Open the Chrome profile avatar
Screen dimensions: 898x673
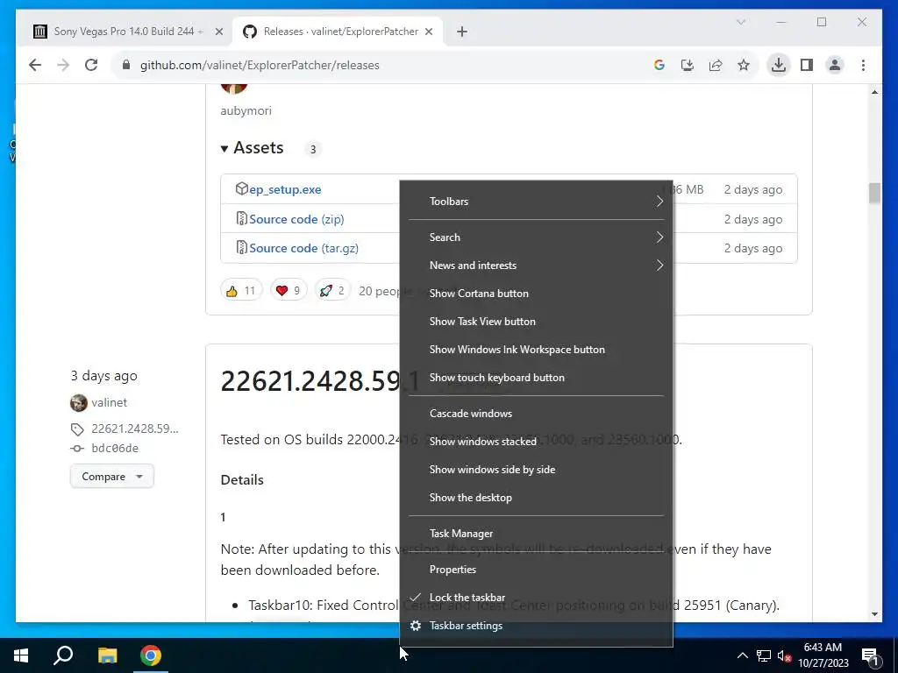pyautogui.click(x=835, y=65)
